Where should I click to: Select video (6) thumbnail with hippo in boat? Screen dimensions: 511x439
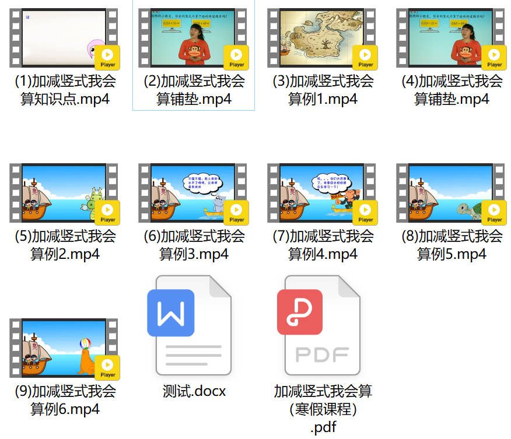(x=187, y=193)
